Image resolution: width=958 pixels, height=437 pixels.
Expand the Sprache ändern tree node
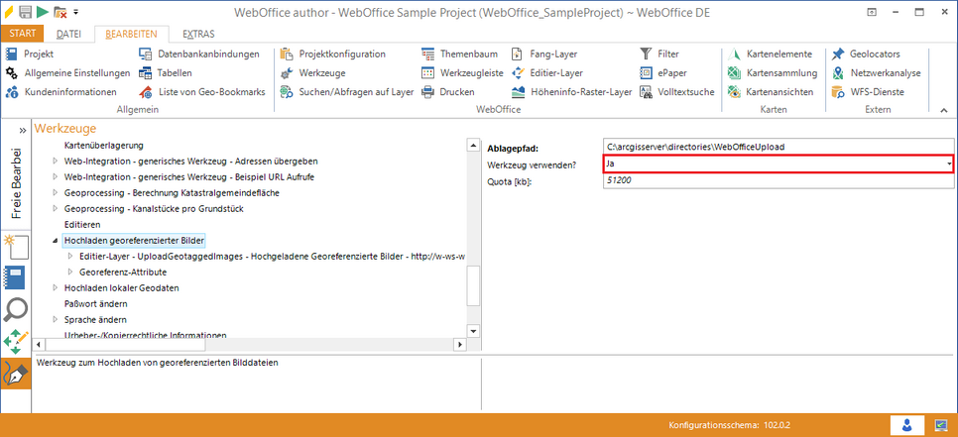pos(55,320)
